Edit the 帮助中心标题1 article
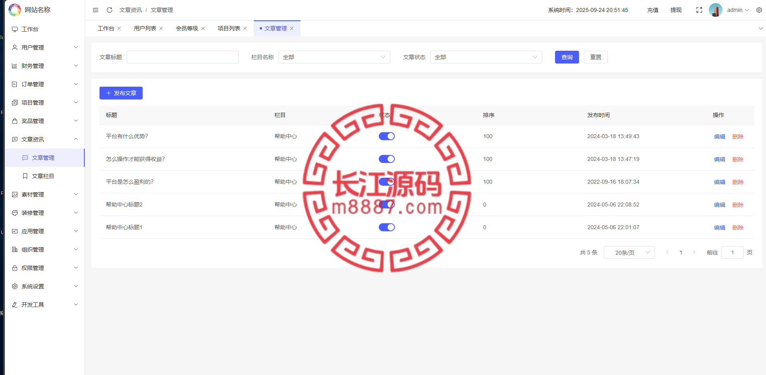The image size is (766, 375). (x=720, y=228)
